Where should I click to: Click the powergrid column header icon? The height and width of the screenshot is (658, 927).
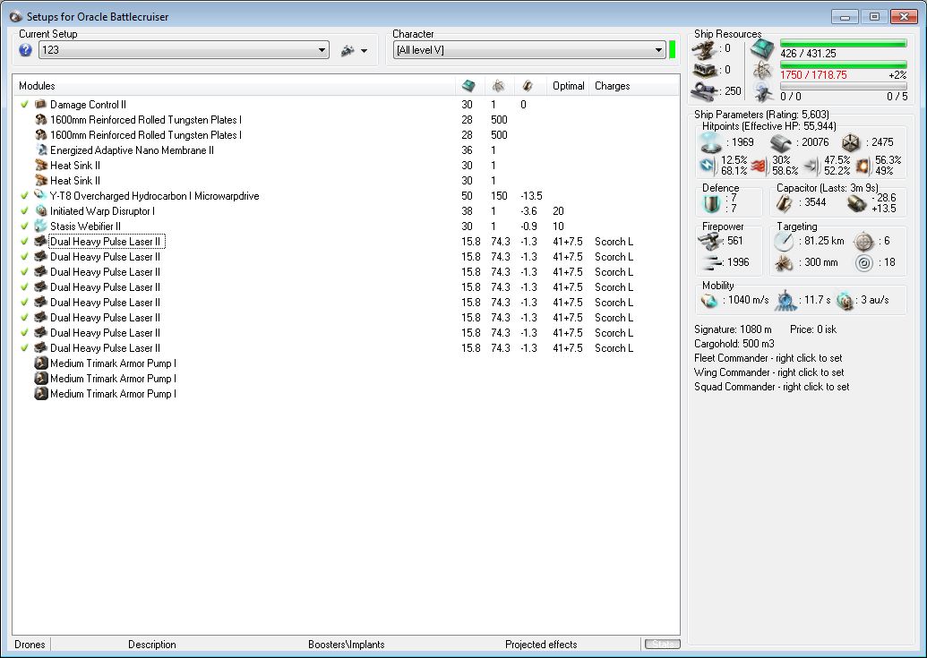click(x=498, y=86)
